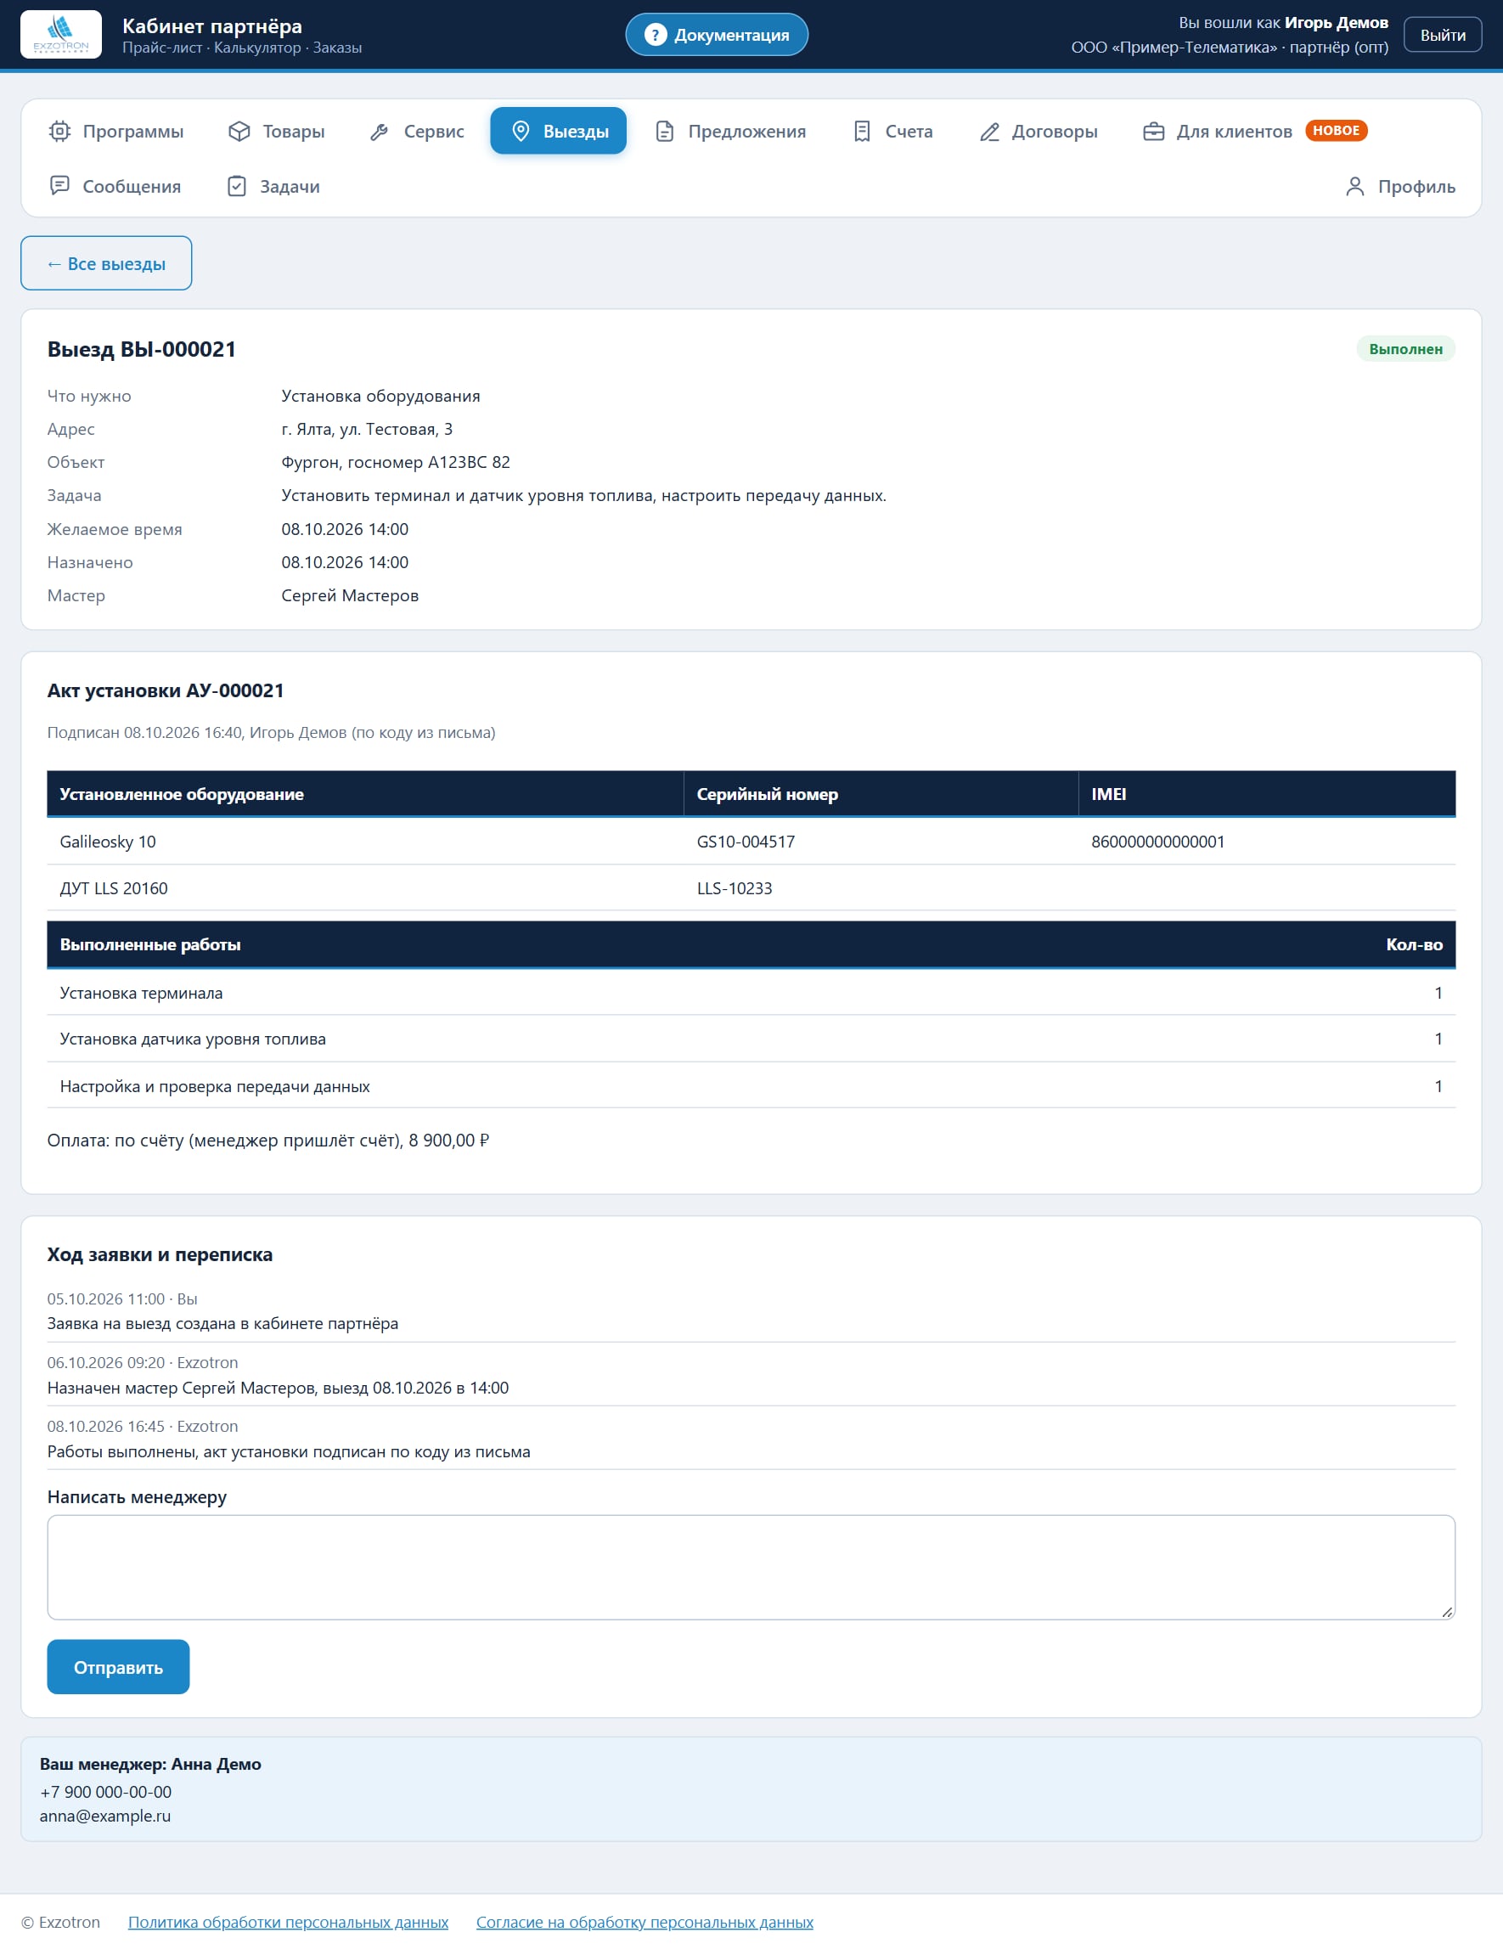Image resolution: width=1503 pixels, height=1949 pixels.
Task: Click the Отправить button
Action: (x=118, y=1667)
